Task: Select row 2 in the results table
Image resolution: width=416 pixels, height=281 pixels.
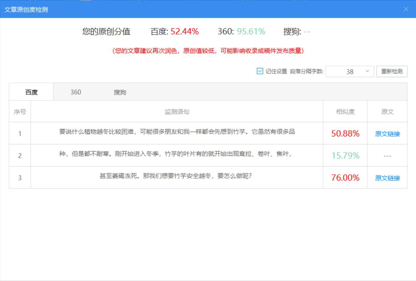Action: [177, 155]
